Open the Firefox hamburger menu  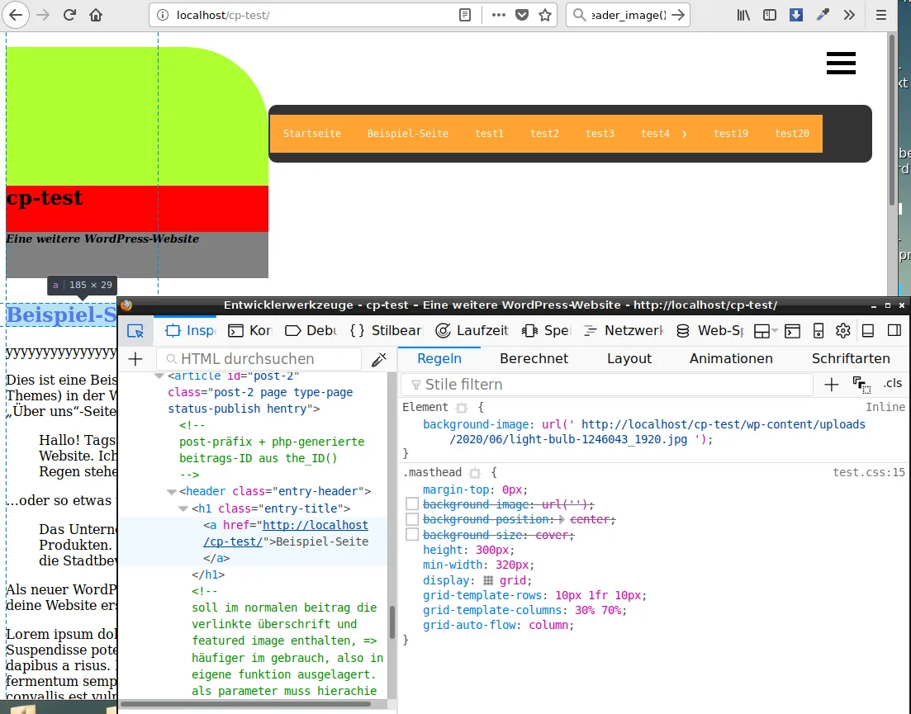click(881, 15)
